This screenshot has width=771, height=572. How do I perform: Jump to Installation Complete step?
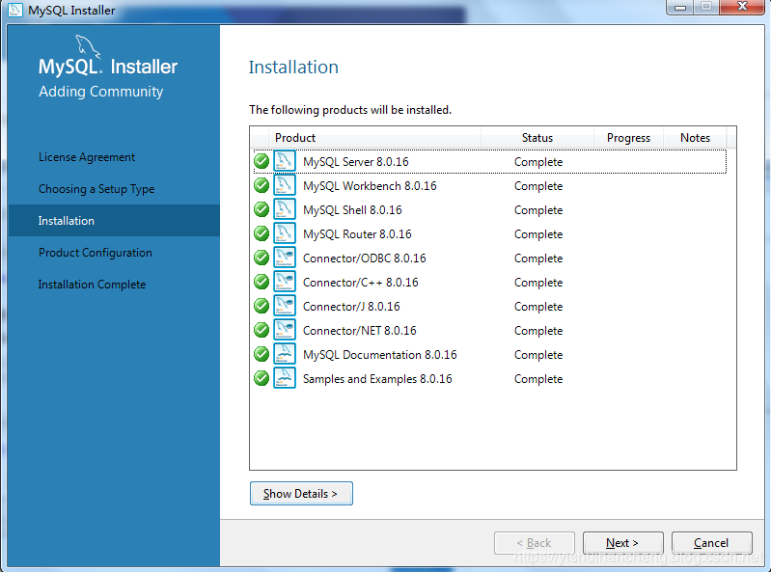click(92, 285)
